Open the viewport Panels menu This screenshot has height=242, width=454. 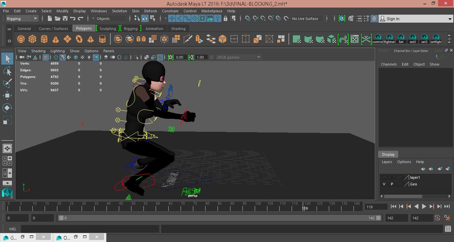point(109,51)
